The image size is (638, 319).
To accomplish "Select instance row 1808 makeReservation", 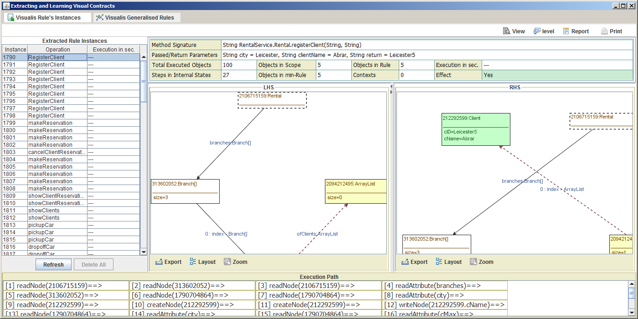I will [71, 189].
